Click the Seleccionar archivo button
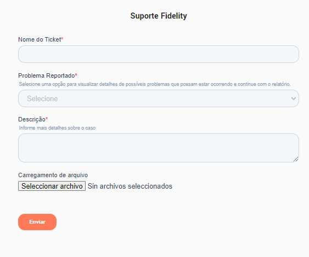Screen dimensions: 309x257 pyautogui.click(x=52, y=186)
